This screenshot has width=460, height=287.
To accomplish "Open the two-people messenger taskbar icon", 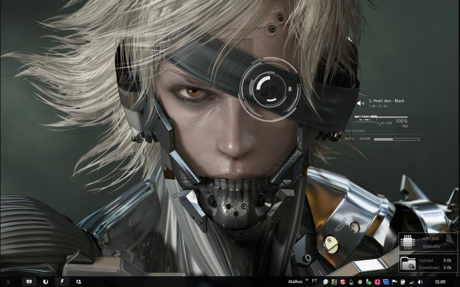I will (x=78, y=282).
